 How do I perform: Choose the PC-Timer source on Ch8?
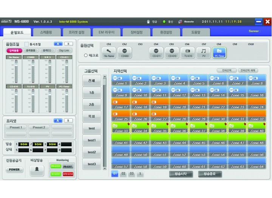[x=219, y=52]
